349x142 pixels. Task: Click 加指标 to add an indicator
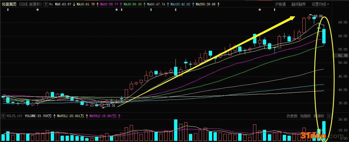pyautogui.click(x=305, y=116)
